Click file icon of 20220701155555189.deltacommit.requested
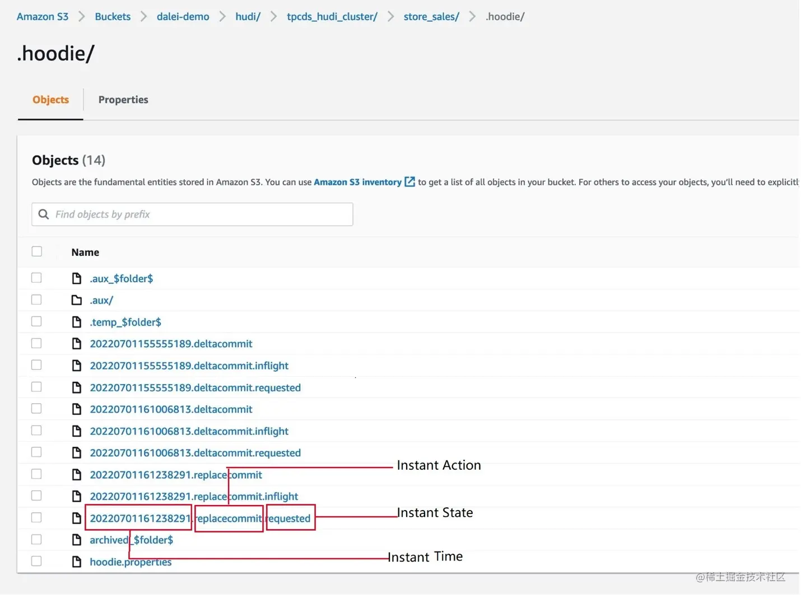The width and height of the screenshot is (801, 598). click(77, 387)
